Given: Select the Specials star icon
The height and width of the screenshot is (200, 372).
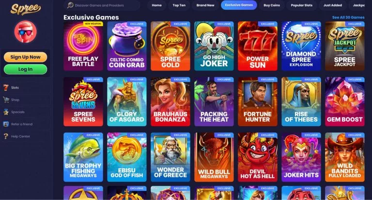Looking at the screenshot, I should [x=6, y=112].
